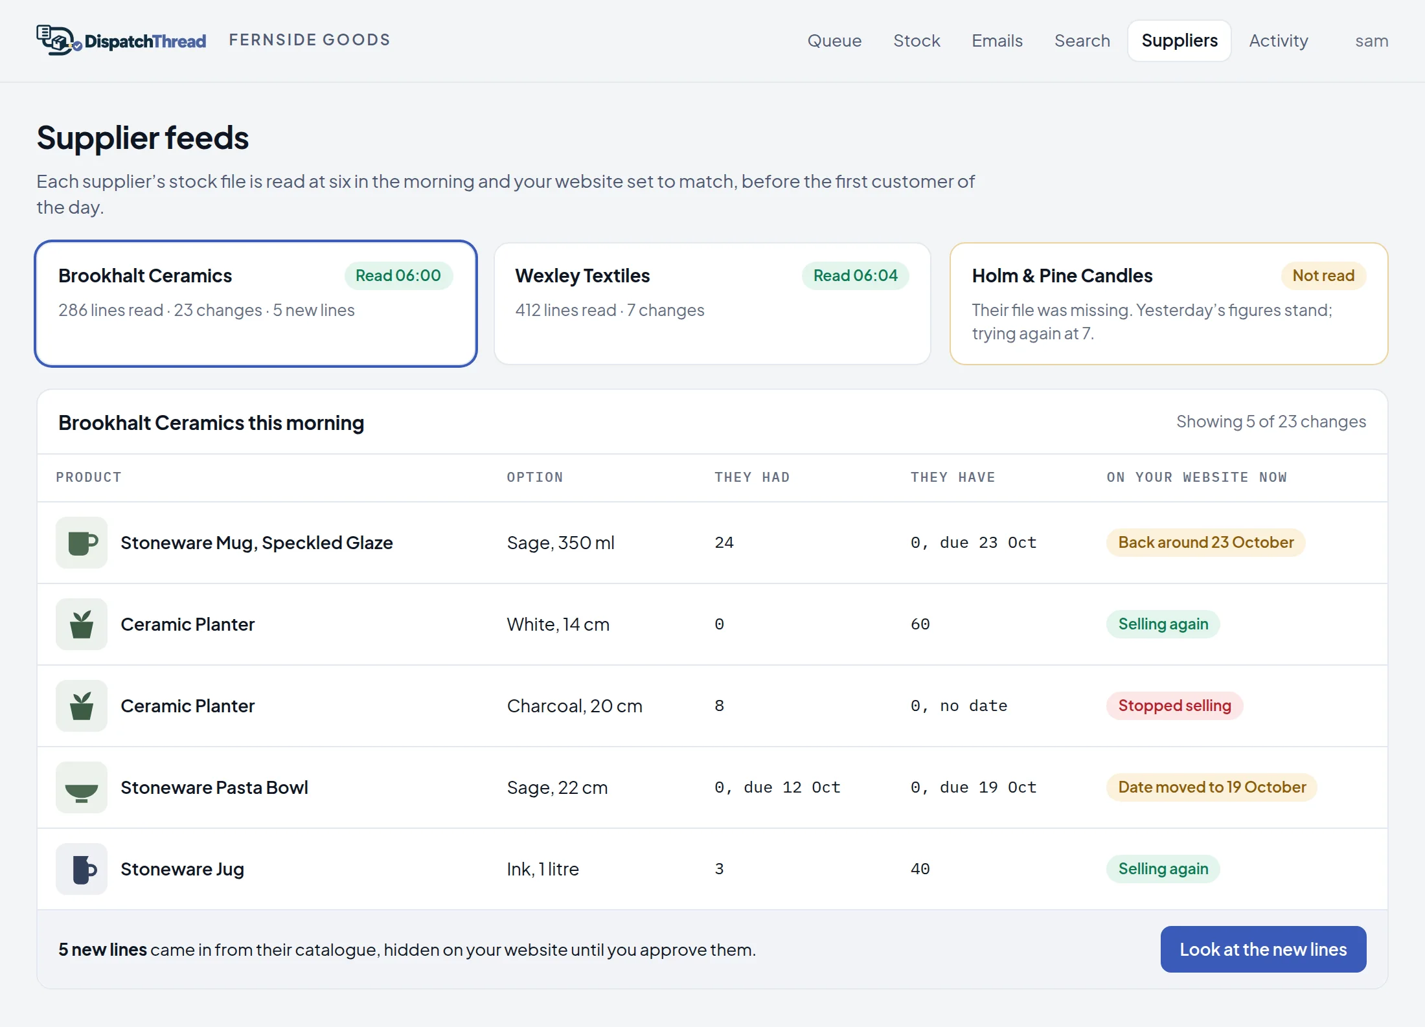Screen dimensions: 1425x1027
Task: Click the Look at the new lines button
Action: click(1263, 949)
